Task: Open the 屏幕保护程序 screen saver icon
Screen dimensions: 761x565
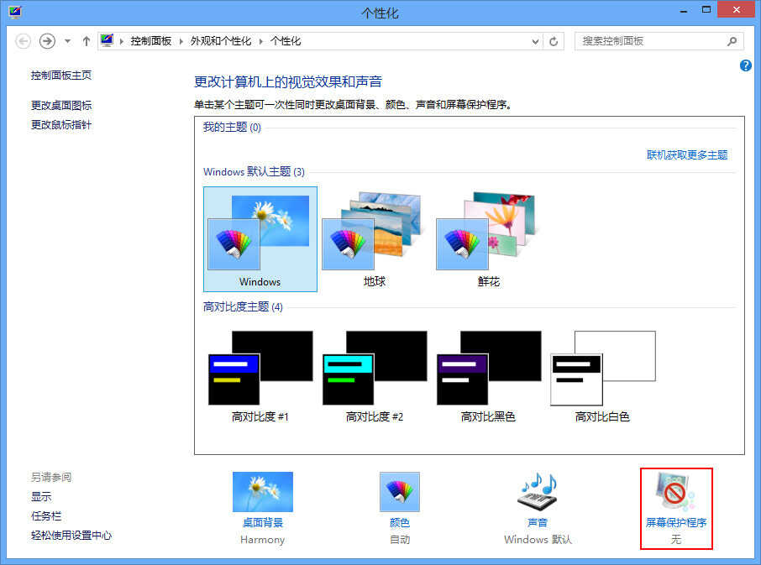Action: tap(676, 495)
